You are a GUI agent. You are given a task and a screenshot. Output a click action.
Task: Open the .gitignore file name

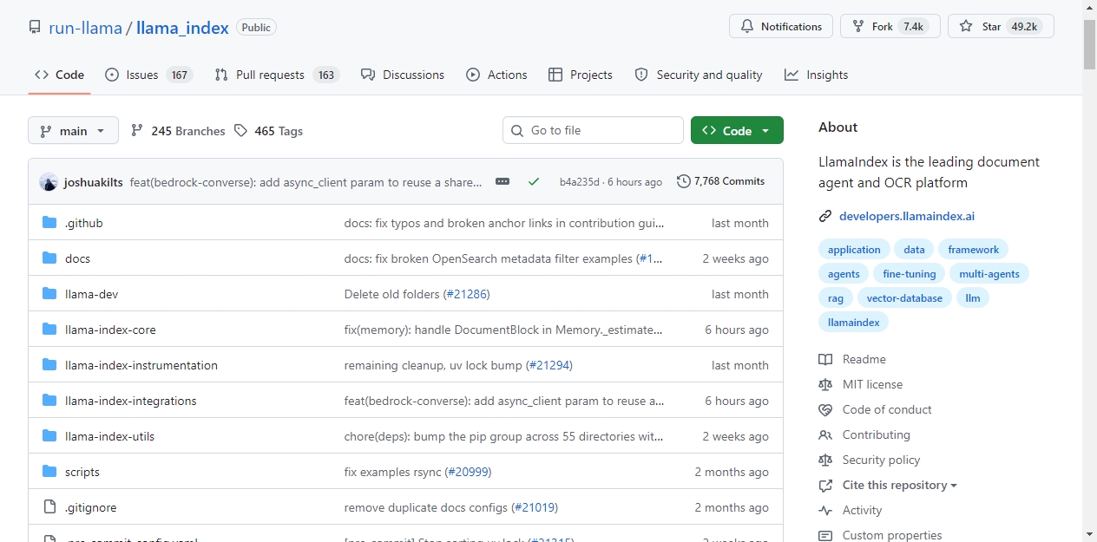pos(90,507)
